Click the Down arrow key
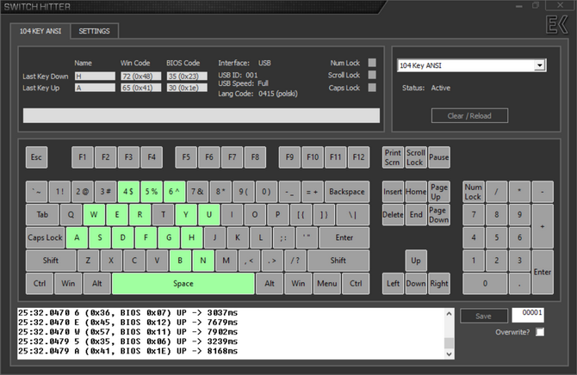This screenshot has height=375, width=577. pyautogui.click(x=416, y=284)
